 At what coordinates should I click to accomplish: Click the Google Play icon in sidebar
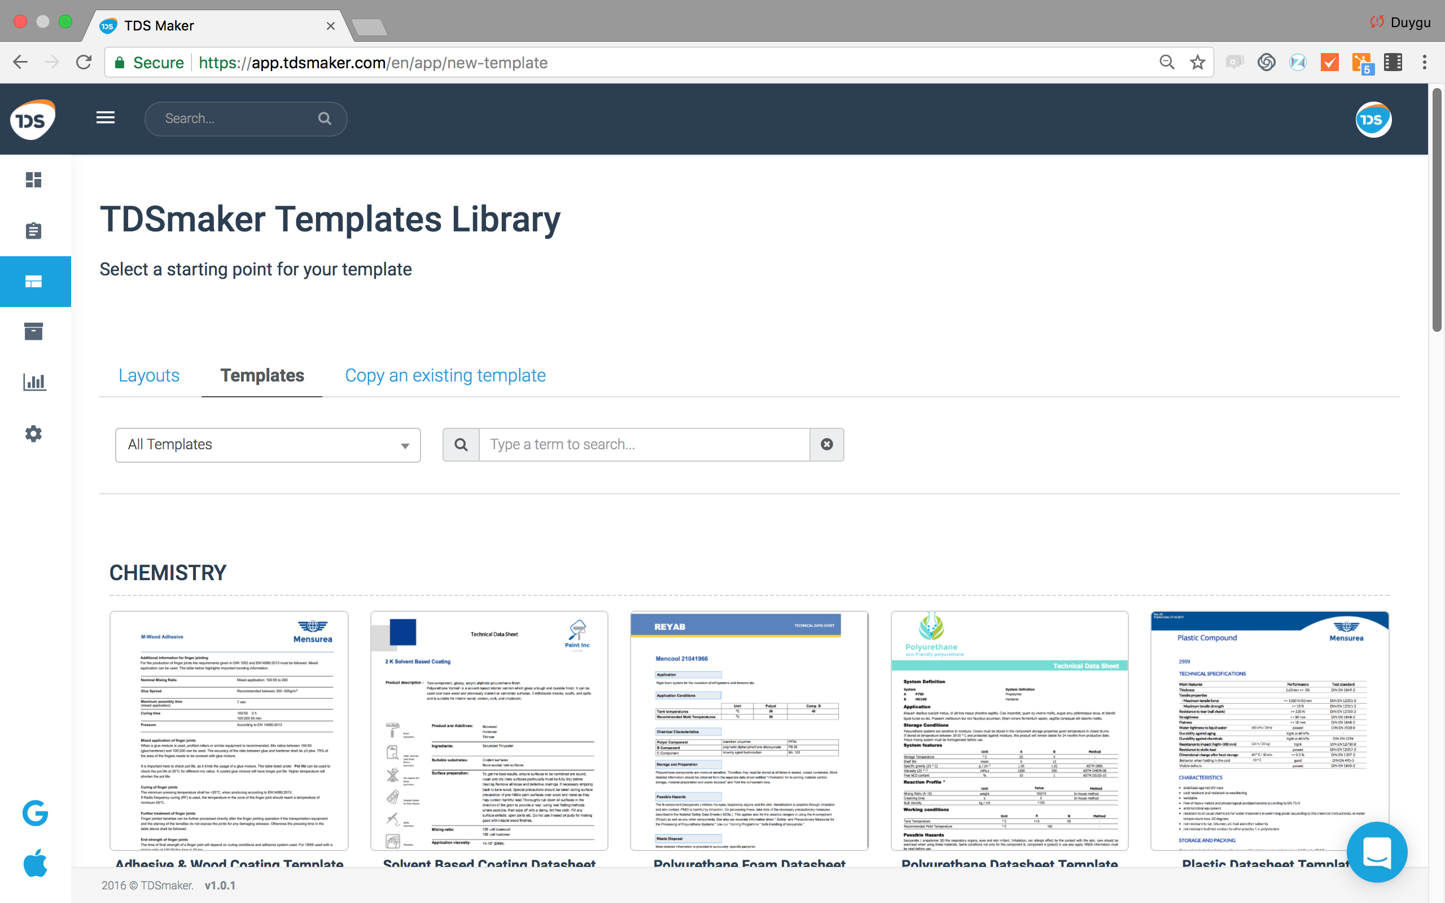point(34,813)
